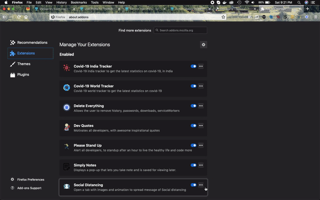Open the Tools menu

pos(94,2)
